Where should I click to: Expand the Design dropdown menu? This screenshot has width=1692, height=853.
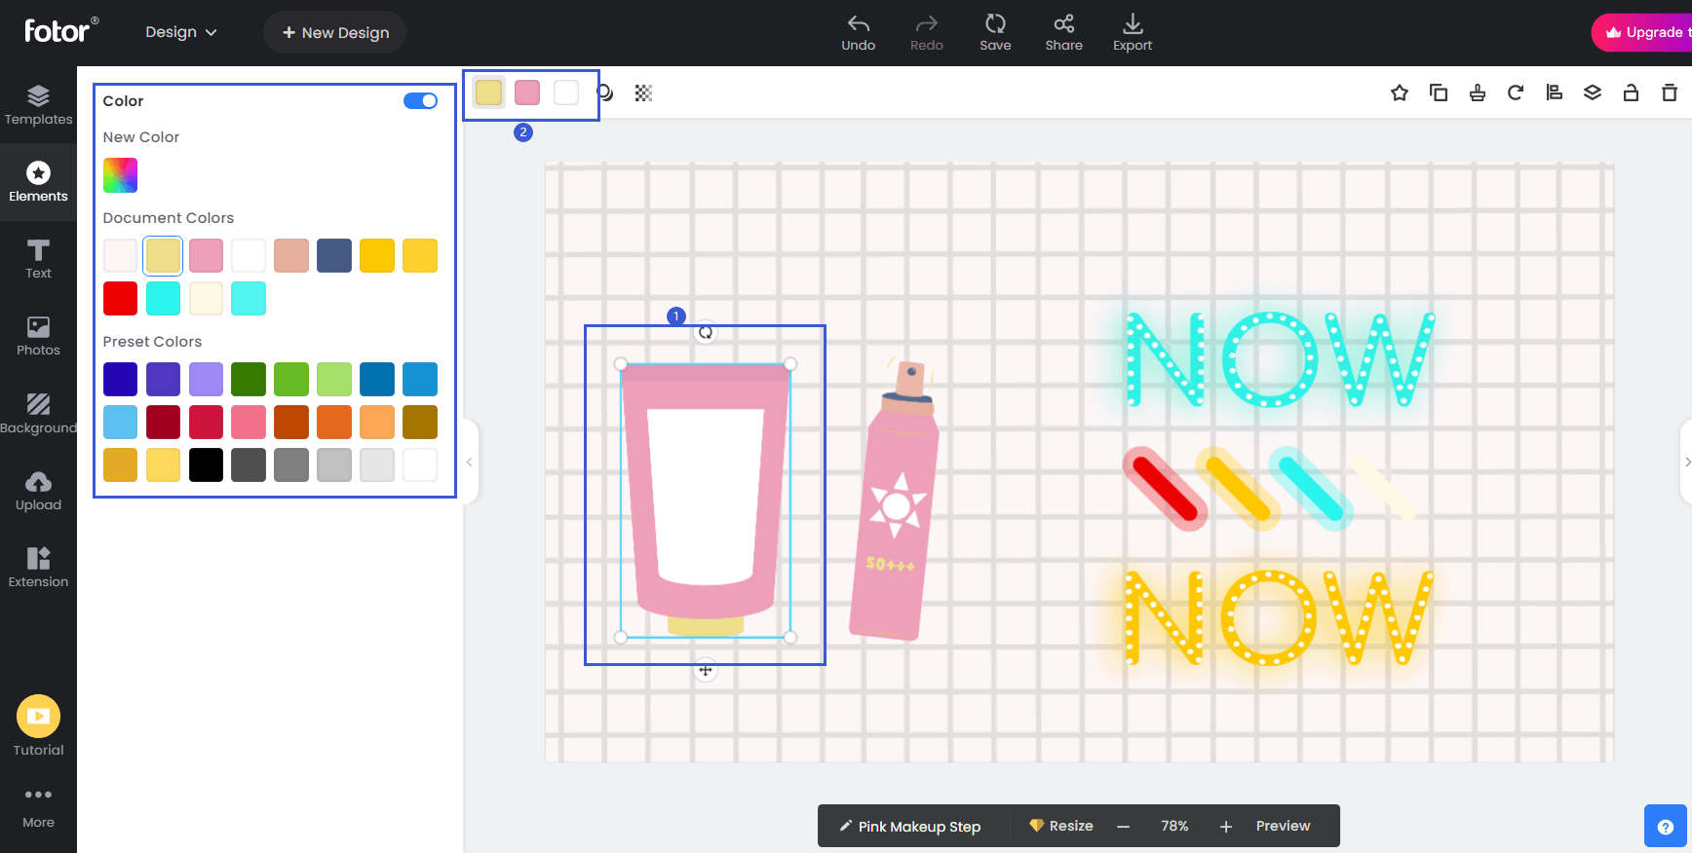[181, 32]
